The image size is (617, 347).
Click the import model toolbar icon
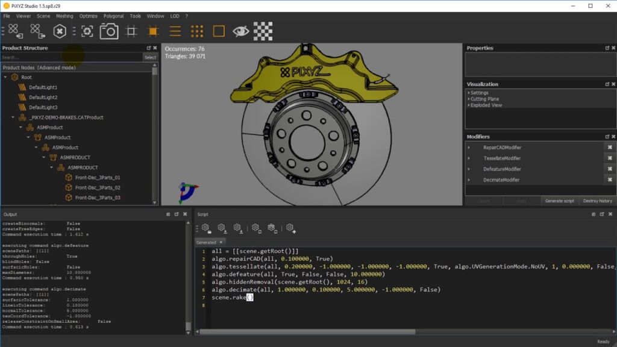point(15,31)
